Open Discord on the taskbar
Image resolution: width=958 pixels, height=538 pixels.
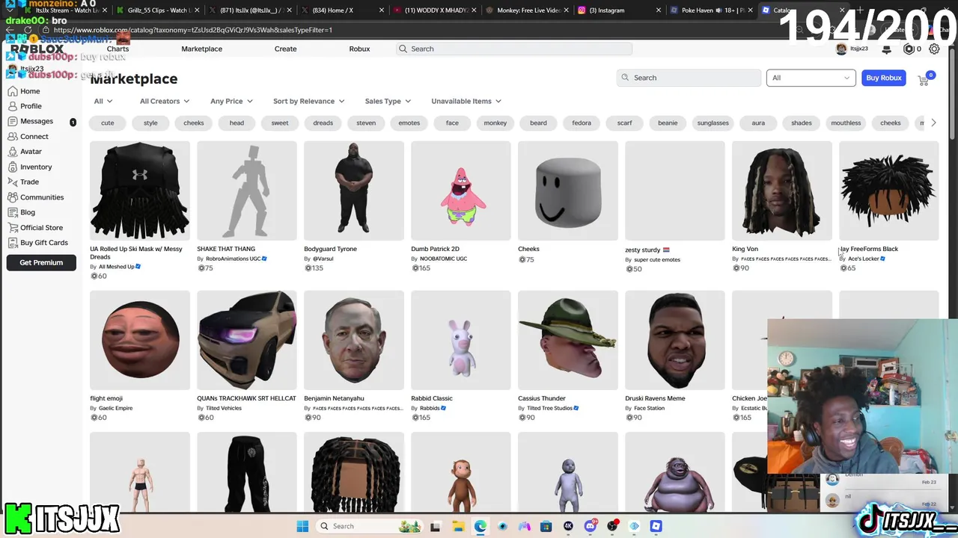pos(591,526)
